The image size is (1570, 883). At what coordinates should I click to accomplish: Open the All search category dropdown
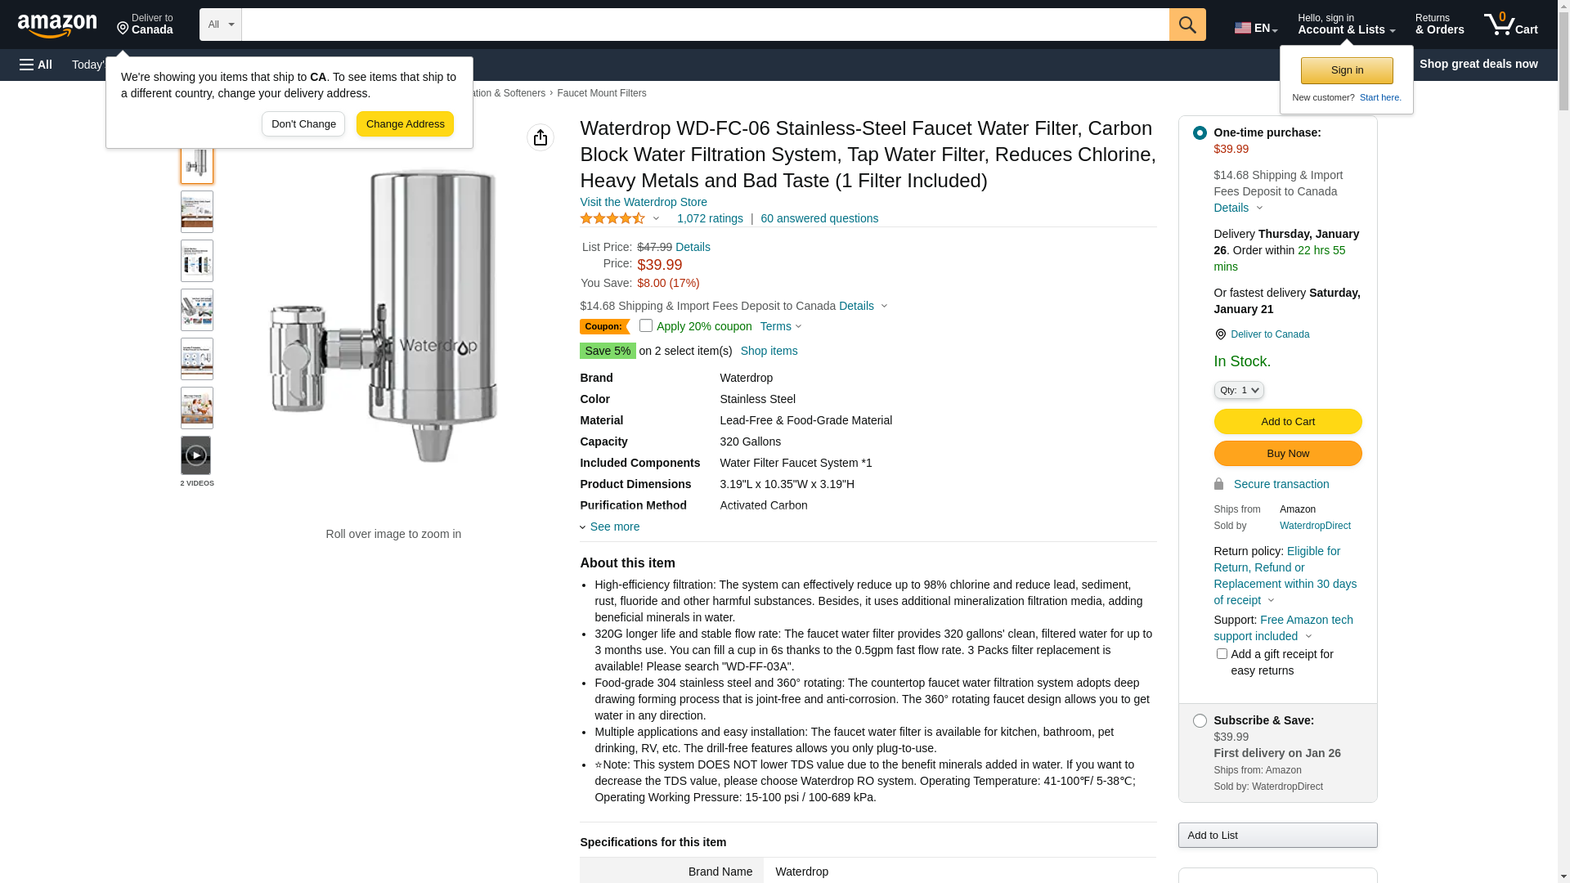coord(221,25)
